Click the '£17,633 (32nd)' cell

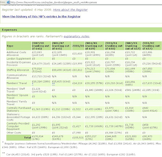click(x=152, y=83)
